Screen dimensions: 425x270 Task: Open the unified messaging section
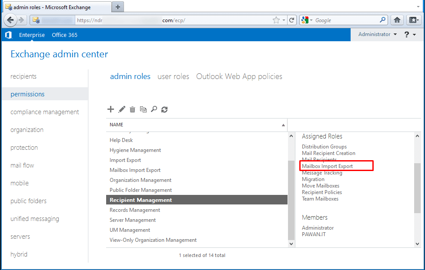pos(35,219)
